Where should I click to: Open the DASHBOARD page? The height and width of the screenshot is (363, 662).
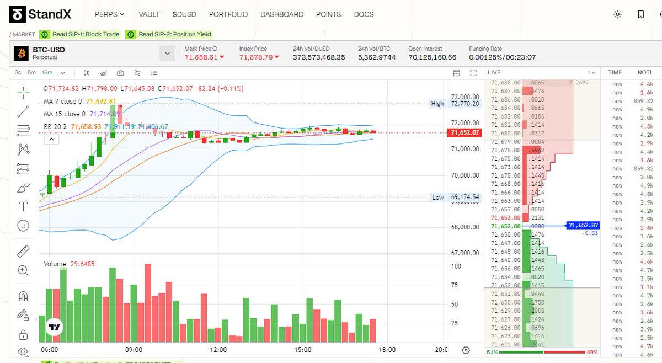pyautogui.click(x=282, y=14)
